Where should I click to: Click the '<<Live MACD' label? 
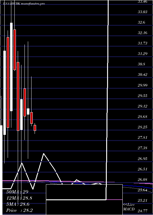(x=129, y=207)
